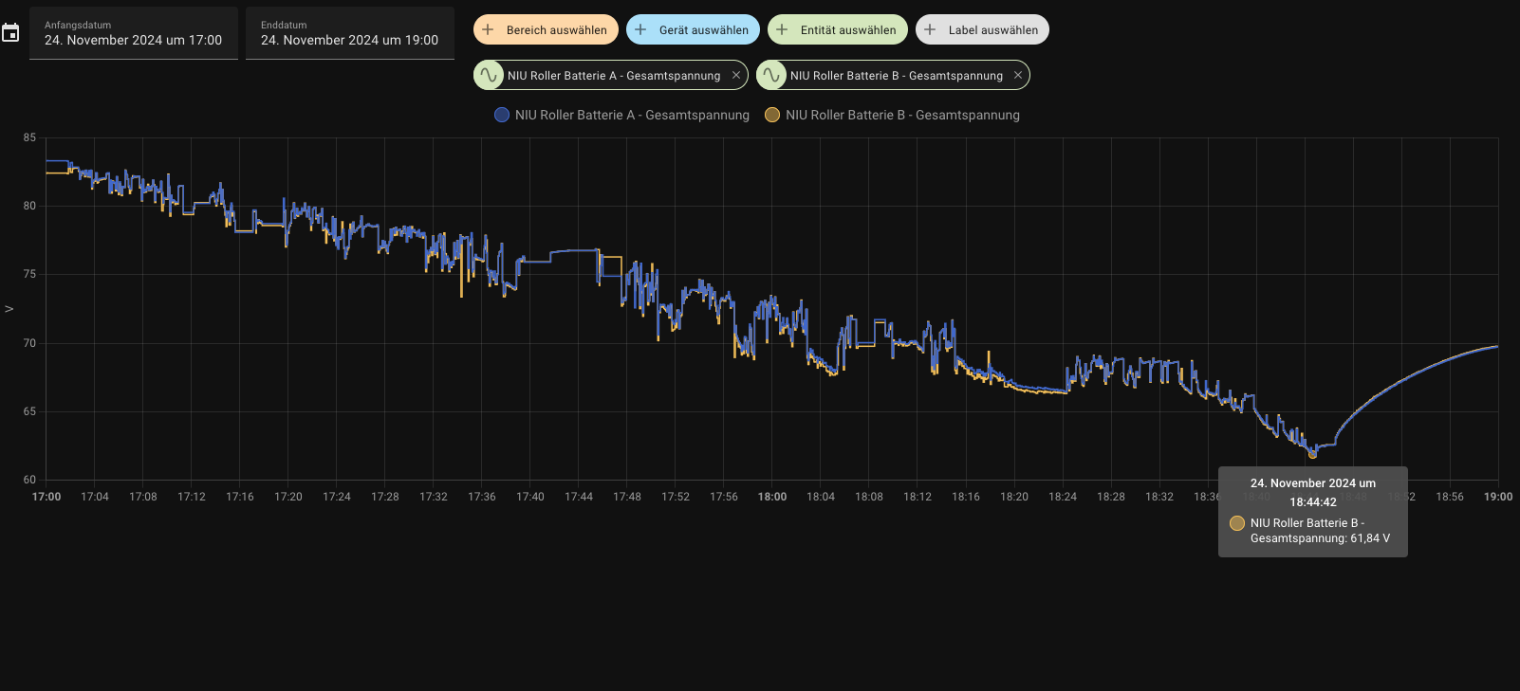Open the Anfangsdatum date picker field
Viewport: 1520px width, 691px height.
(x=134, y=33)
